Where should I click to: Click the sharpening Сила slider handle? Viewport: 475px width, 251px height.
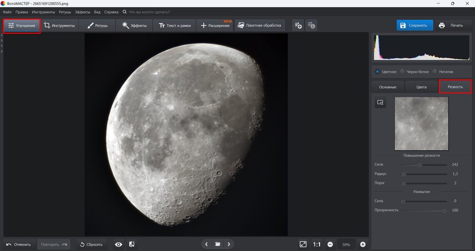tap(419, 165)
